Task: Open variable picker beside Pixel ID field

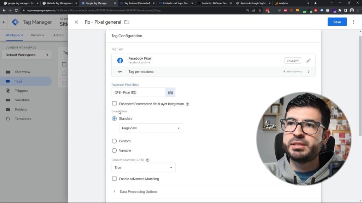Action: point(170,92)
